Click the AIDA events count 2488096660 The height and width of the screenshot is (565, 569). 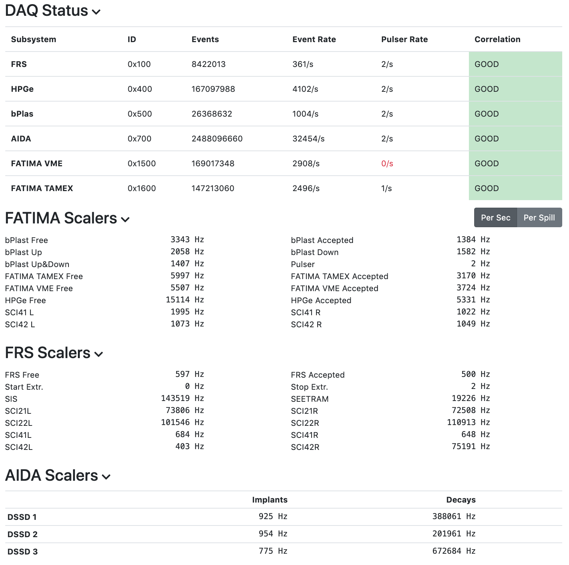point(217,139)
